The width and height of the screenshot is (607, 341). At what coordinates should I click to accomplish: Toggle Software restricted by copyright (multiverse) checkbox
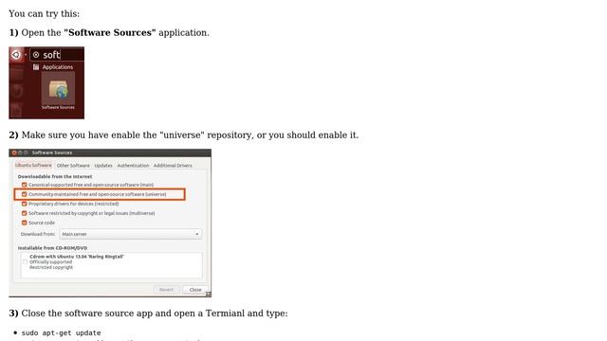pos(25,213)
